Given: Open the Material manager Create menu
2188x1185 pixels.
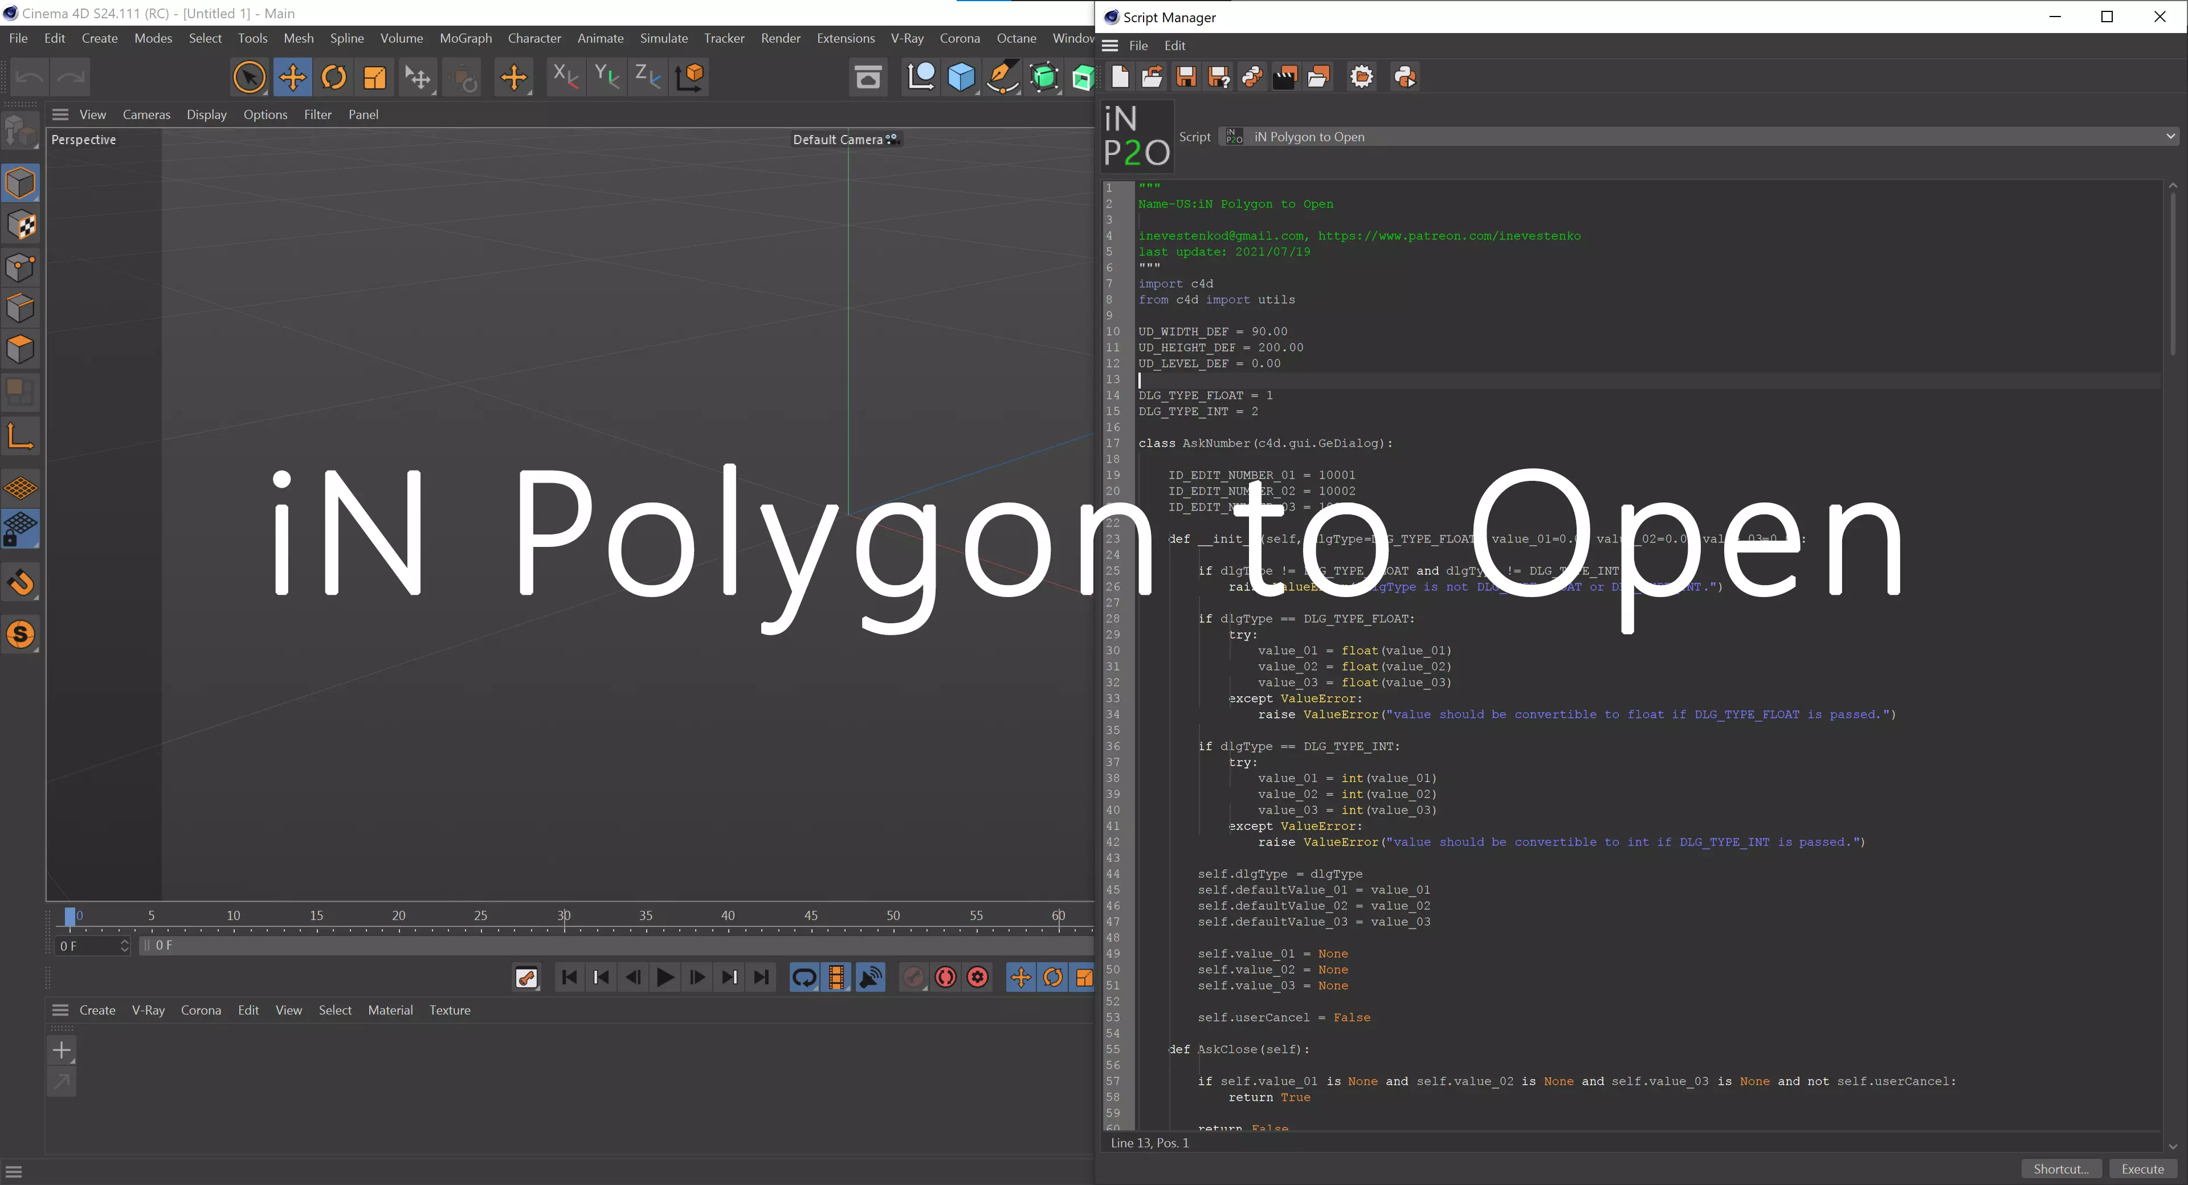Looking at the screenshot, I should tap(97, 1010).
